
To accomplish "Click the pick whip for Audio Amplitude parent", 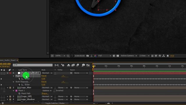I will (71, 73).
